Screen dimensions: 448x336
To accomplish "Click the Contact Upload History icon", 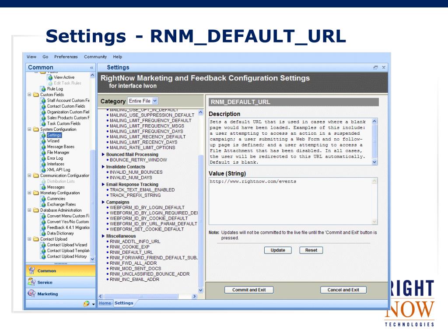I will (x=43, y=256).
